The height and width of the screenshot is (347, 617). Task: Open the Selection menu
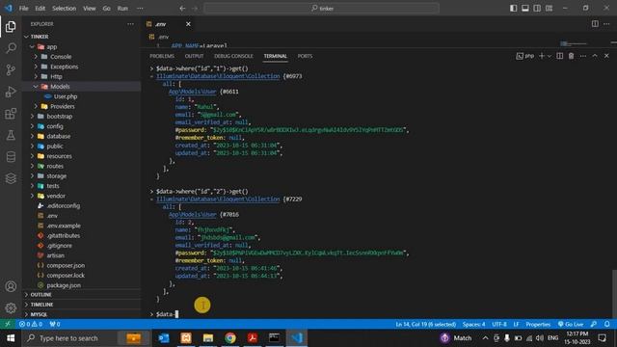pyautogui.click(x=65, y=9)
